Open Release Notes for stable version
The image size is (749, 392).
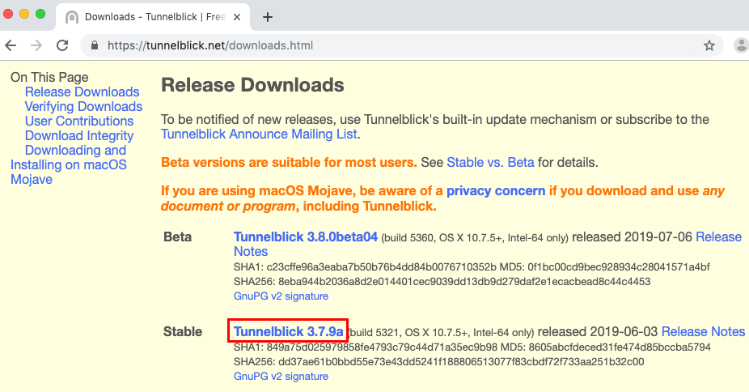point(703,331)
